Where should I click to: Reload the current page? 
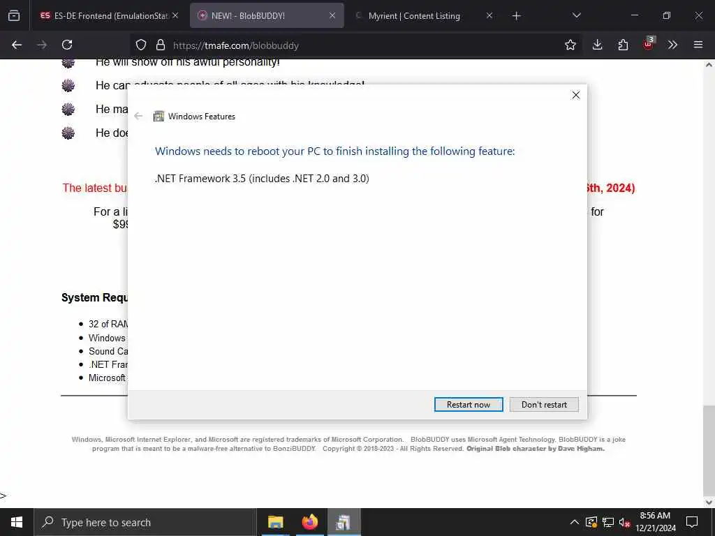pyautogui.click(x=67, y=45)
